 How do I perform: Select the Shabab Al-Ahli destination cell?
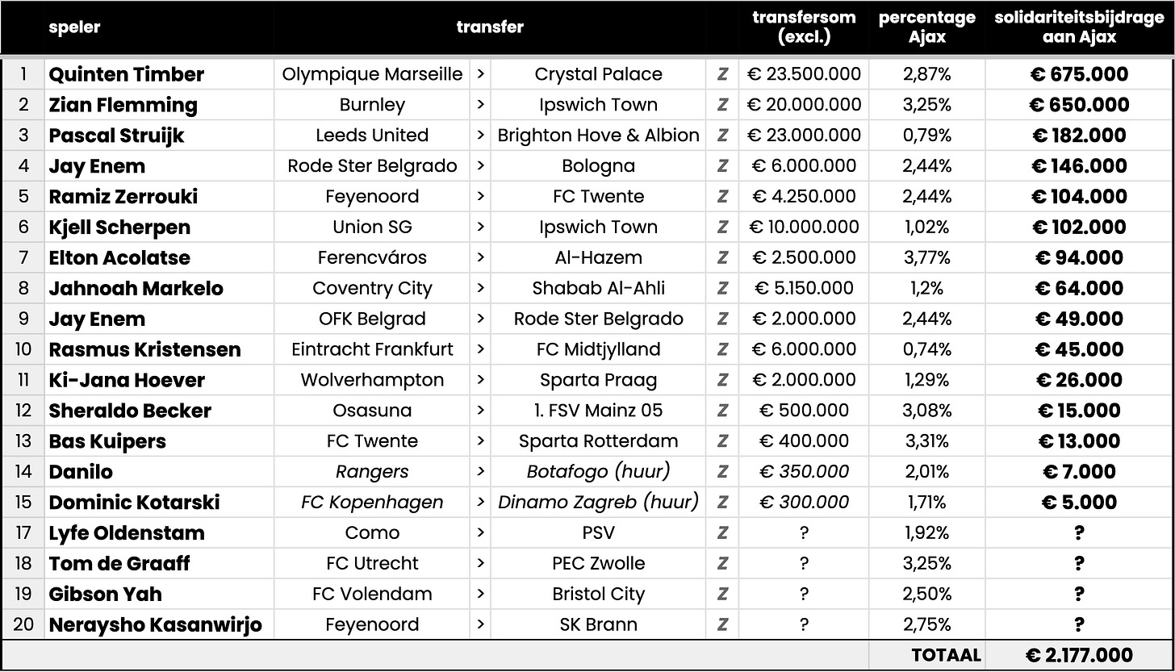tap(598, 289)
